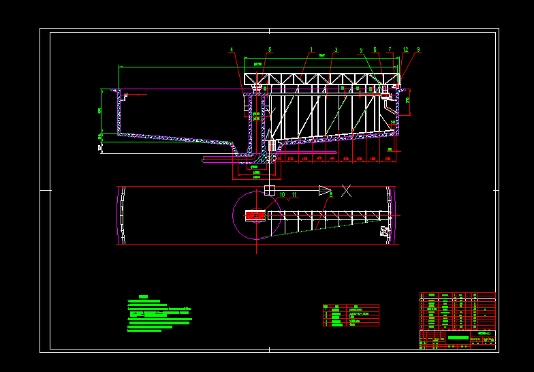Click the callout number 4 label
Image resolution: width=534 pixels, height=372 pixels.
coord(232,50)
